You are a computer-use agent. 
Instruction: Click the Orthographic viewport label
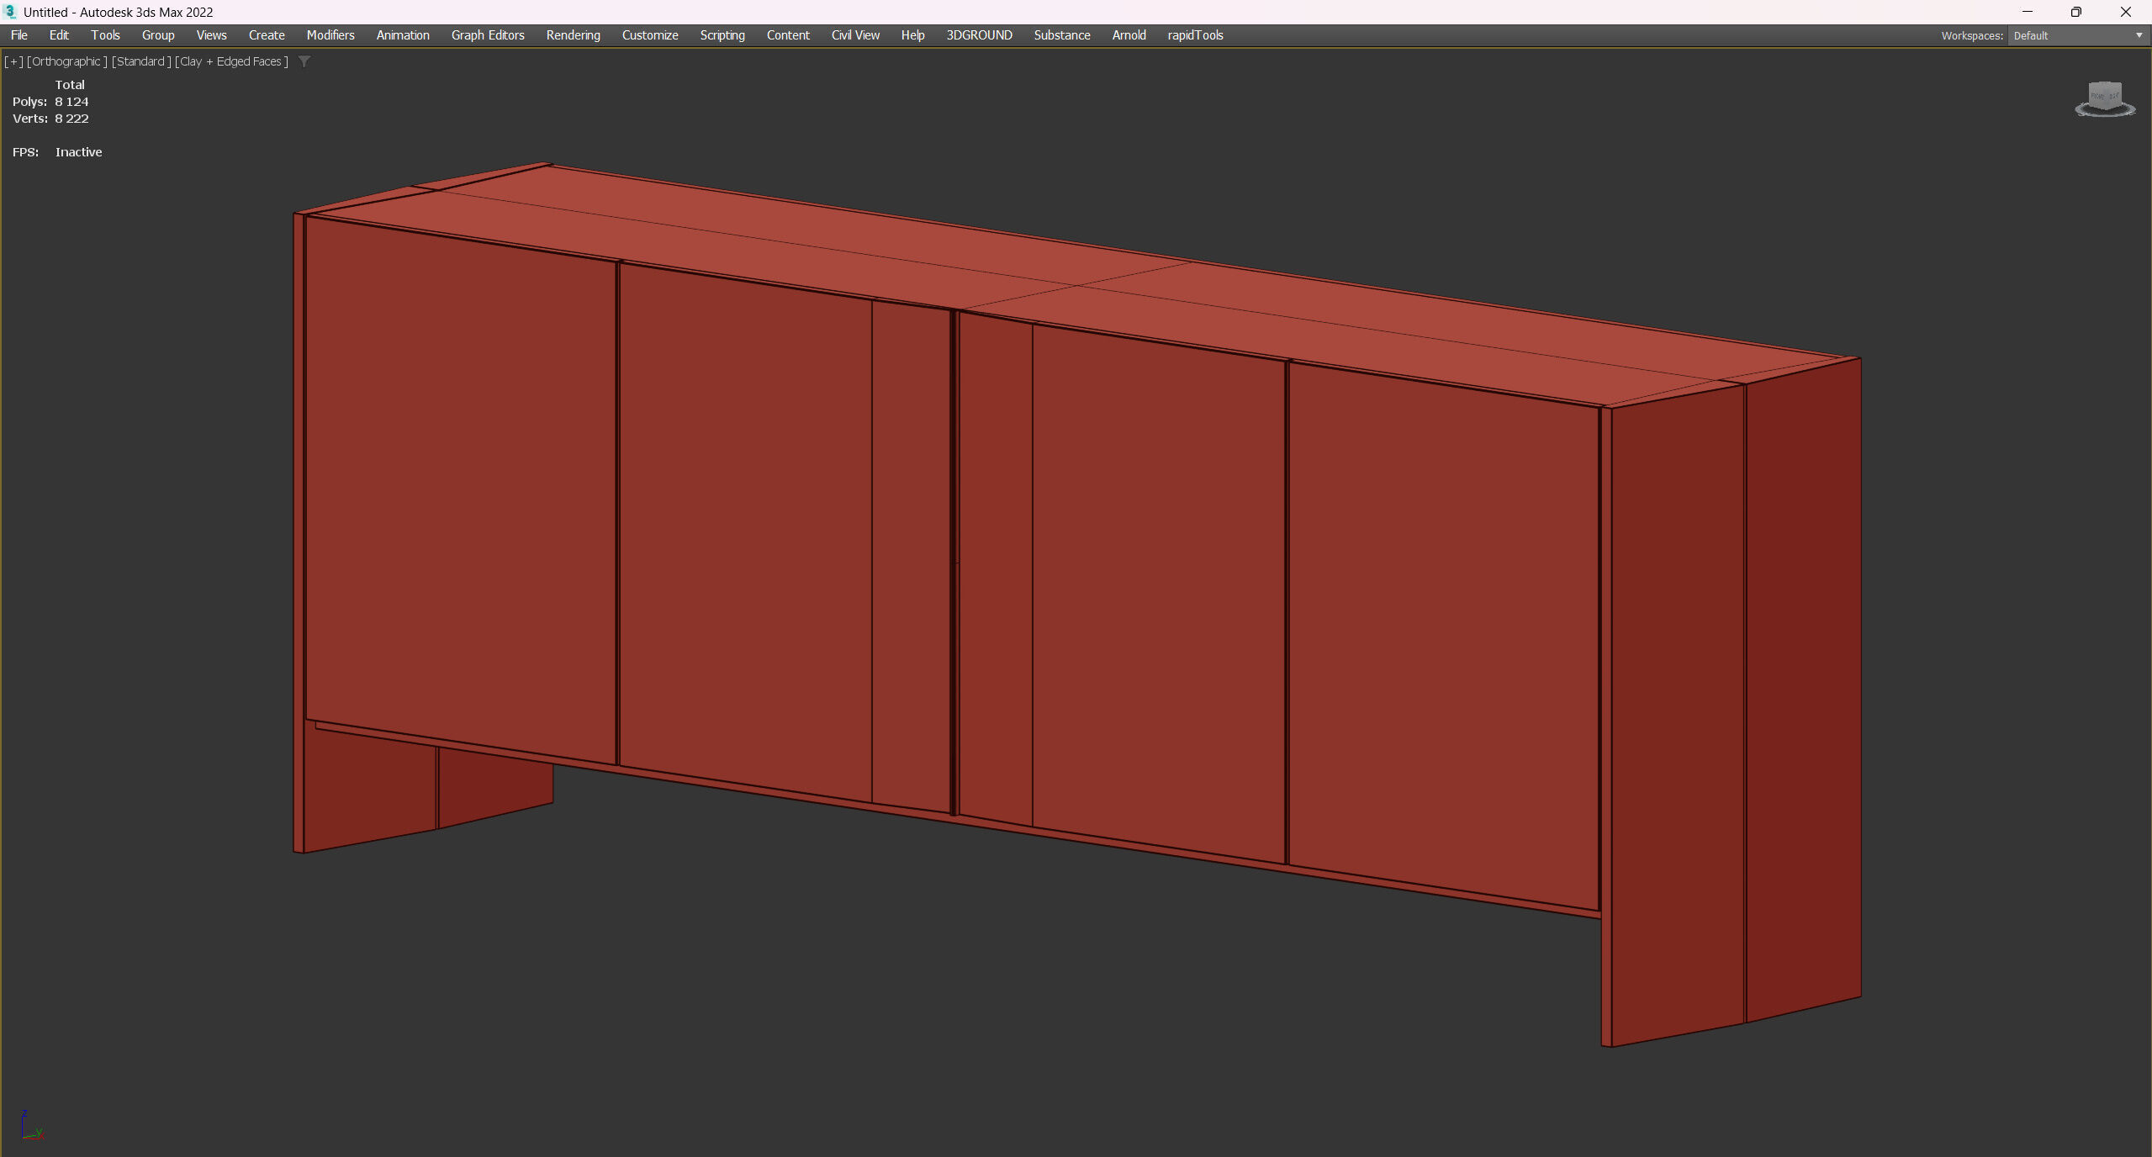(x=66, y=61)
